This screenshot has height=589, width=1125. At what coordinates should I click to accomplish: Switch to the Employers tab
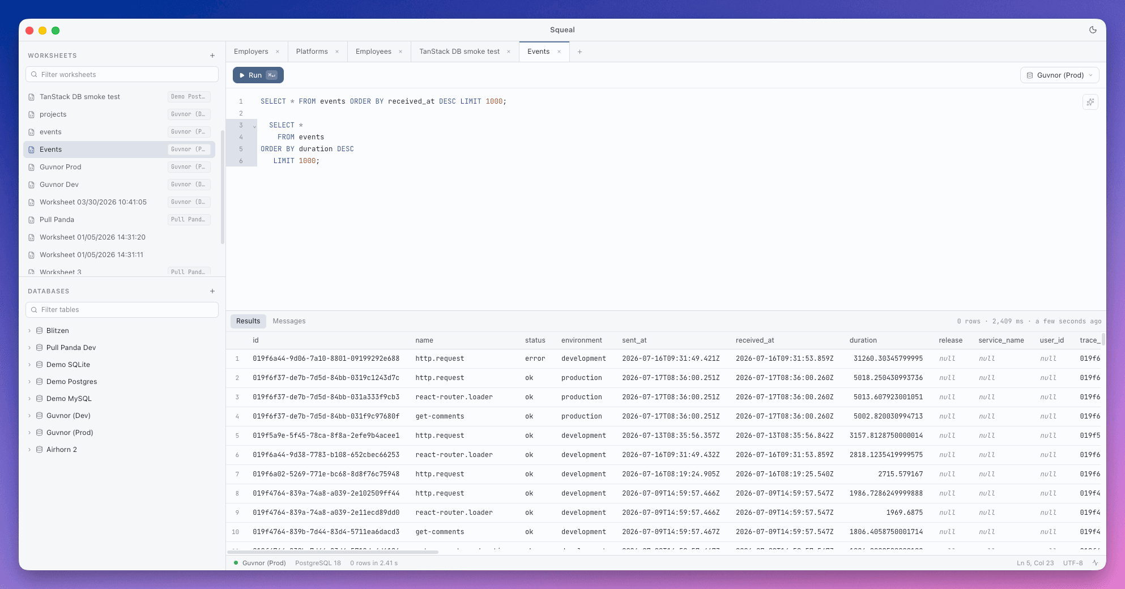coord(251,52)
